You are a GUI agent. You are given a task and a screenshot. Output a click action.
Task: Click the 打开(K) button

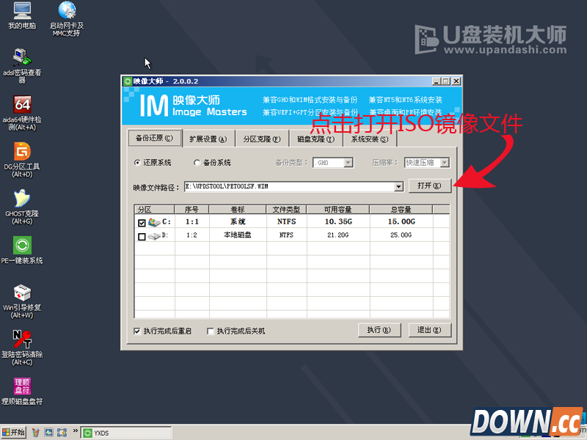[x=431, y=186]
